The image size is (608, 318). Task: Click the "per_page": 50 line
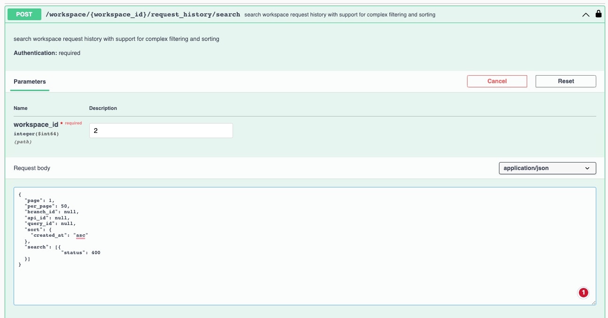(x=48, y=206)
